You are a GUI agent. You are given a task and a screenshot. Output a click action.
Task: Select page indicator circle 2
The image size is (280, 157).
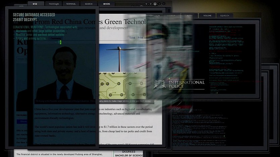pyautogui.click(x=151, y=4)
